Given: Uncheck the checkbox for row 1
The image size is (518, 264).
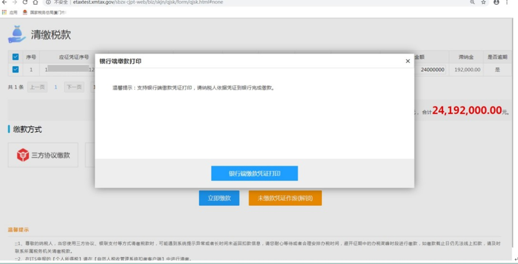Looking at the screenshot, I should (15, 69).
